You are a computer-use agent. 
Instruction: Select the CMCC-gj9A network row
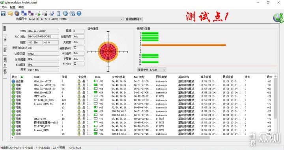pyautogui.click(x=143, y=119)
